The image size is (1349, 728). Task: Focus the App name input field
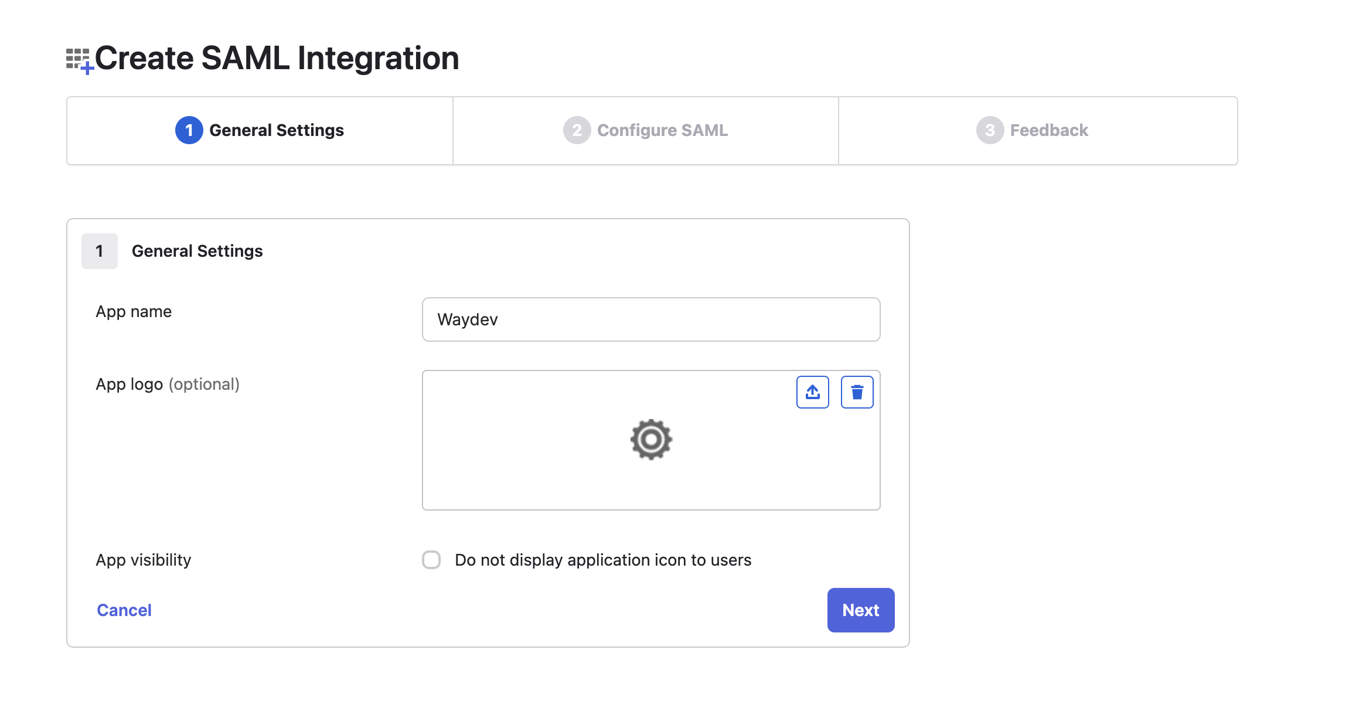coord(650,319)
